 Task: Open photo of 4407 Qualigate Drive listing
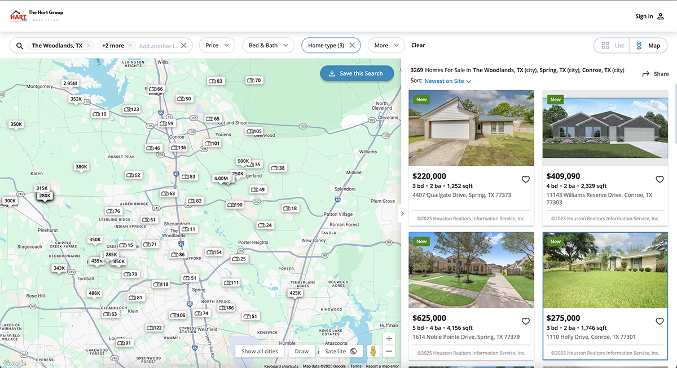point(471,128)
